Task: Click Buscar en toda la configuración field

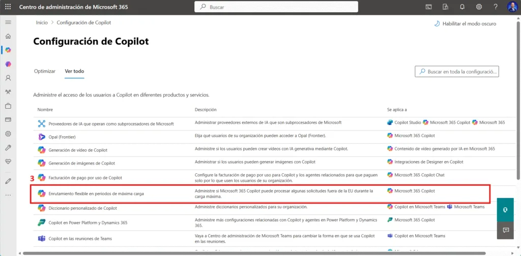Action: (457, 71)
